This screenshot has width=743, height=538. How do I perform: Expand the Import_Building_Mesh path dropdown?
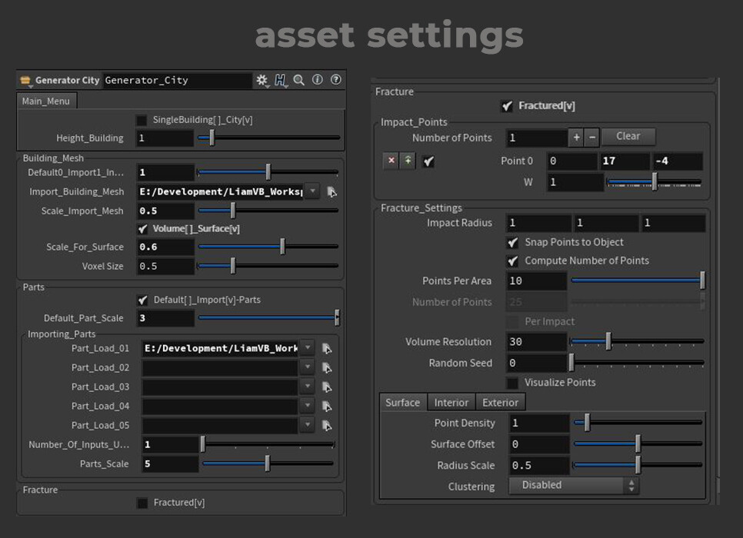[x=314, y=191]
